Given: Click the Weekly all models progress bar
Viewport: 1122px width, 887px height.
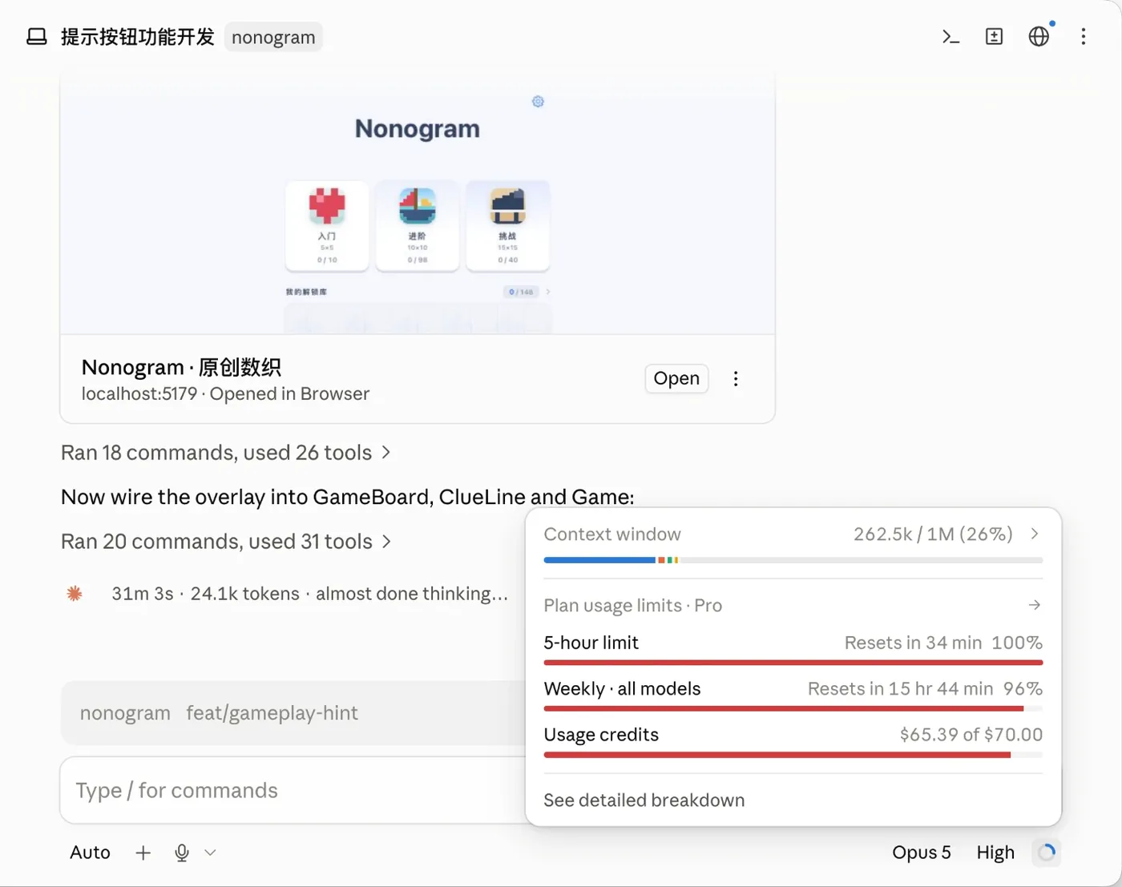Looking at the screenshot, I should pos(793,708).
